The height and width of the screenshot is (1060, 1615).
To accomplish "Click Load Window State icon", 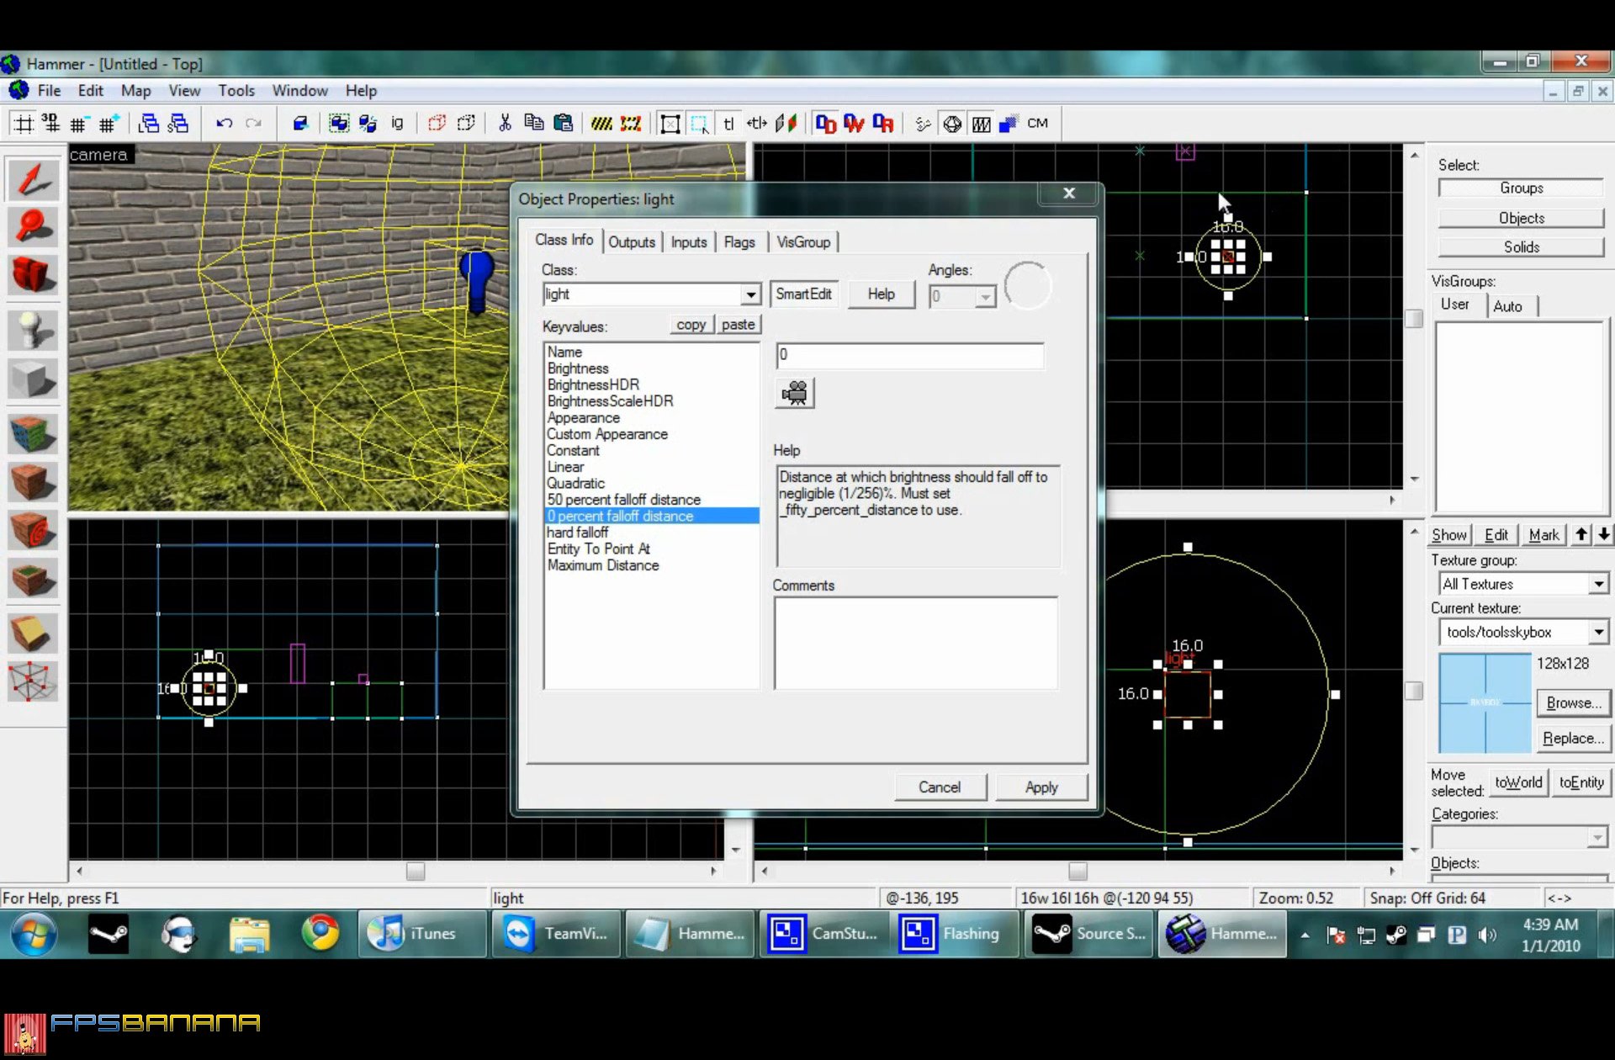I will [x=149, y=124].
